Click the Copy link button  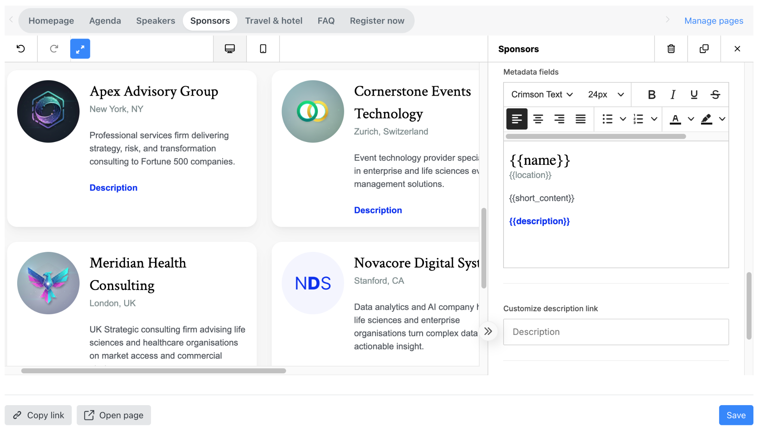[x=38, y=415]
